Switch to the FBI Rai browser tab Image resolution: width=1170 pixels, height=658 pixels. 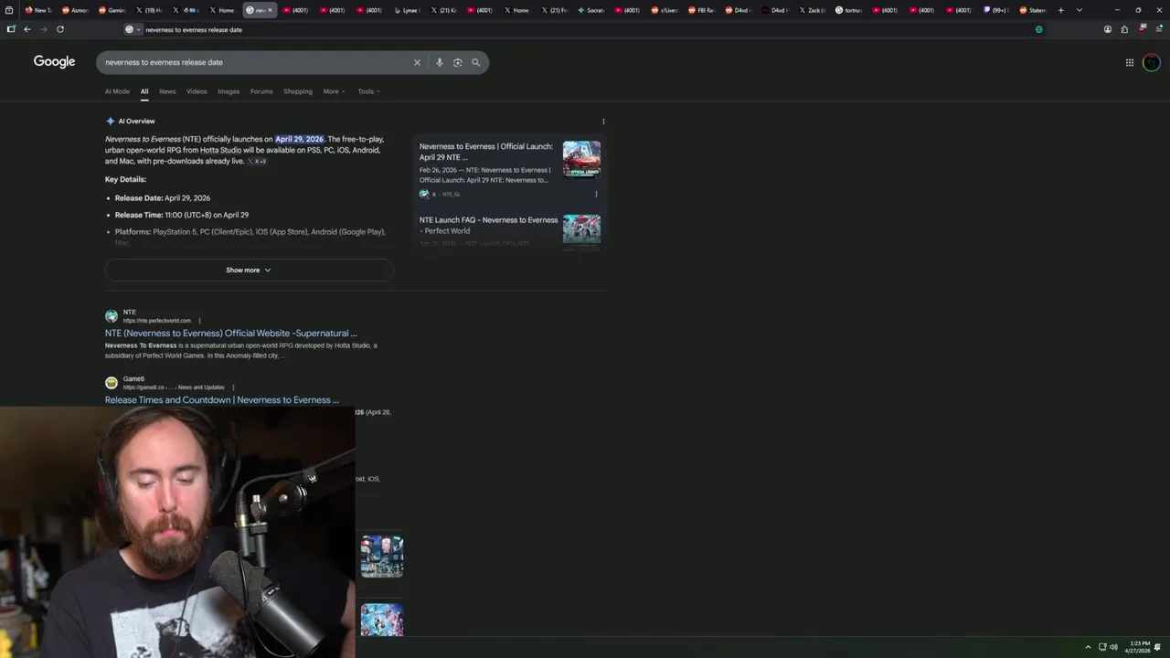click(702, 10)
